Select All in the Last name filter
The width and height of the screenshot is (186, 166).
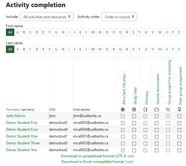[10, 49]
